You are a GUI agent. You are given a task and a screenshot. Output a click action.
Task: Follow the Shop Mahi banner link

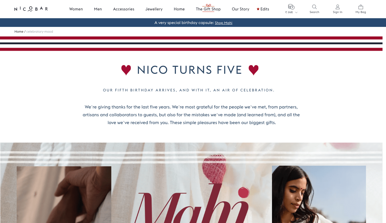[223, 23]
